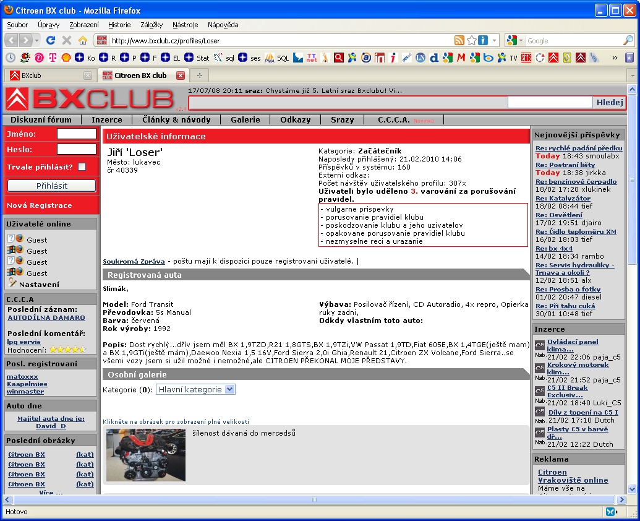This screenshot has width=640, height=521.
Task: Open the Zobrazení menu
Action: click(x=84, y=25)
